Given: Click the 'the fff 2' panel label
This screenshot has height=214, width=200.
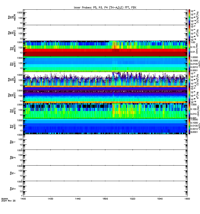Looking at the screenshot, I should click(13, 158).
